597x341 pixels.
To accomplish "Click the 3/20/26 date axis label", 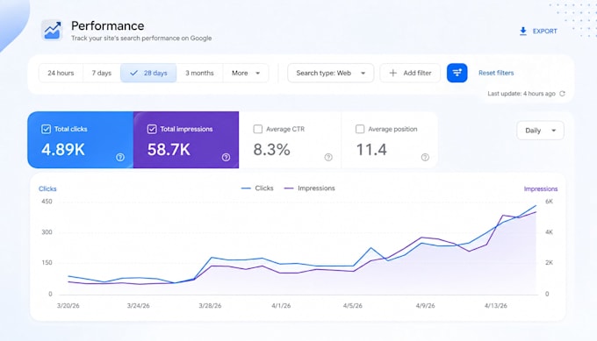I will pos(68,306).
